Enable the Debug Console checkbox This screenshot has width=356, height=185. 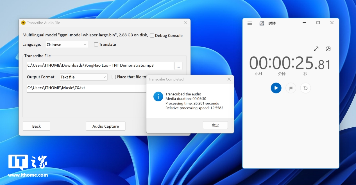pos(152,36)
